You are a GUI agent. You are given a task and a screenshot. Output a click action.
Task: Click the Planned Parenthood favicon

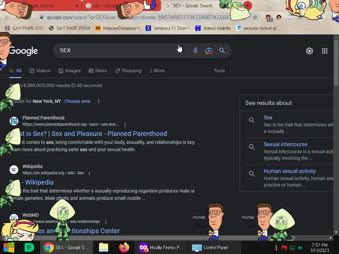pyautogui.click(x=14, y=121)
